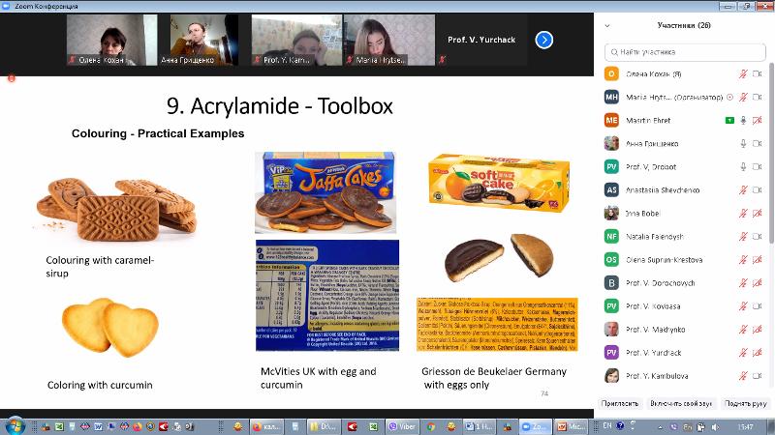Click the camera icon for Prof. V. Kovbasa
775x435 pixels.
tap(758, 306)
